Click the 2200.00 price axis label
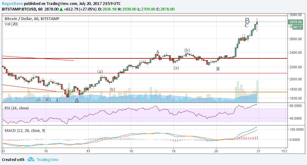Viewport: 307px width, 165px height. pyautogui.click(x=296, y=67)
